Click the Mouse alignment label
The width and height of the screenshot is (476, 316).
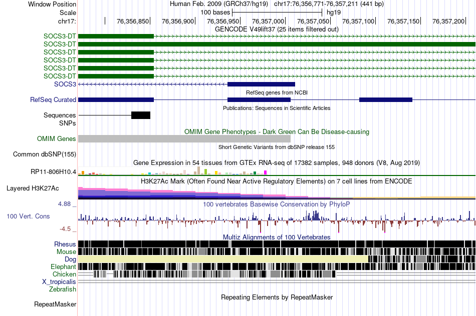click(x=66, y=252)
